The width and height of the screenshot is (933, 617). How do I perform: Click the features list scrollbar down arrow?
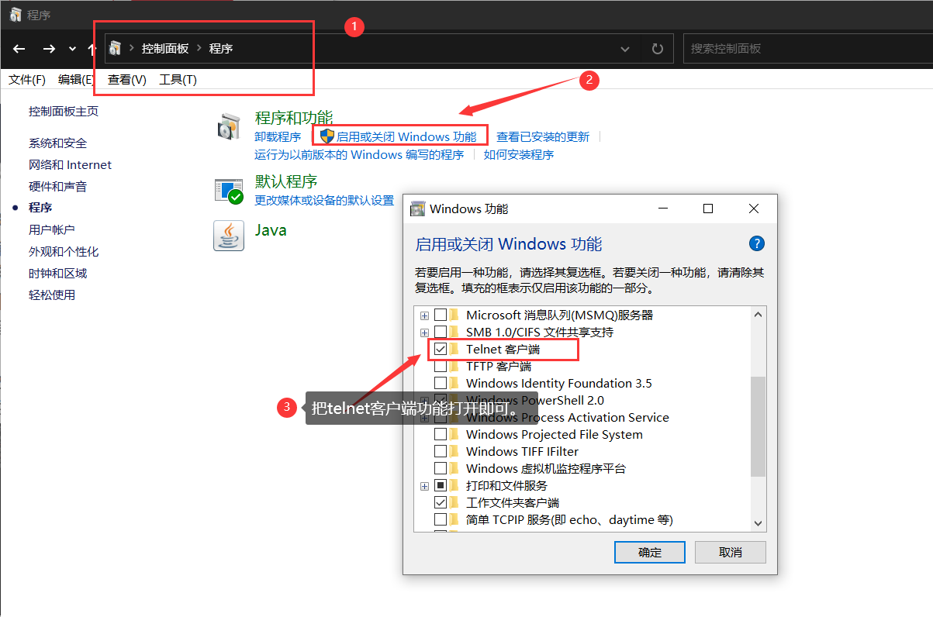pos(758,524)
